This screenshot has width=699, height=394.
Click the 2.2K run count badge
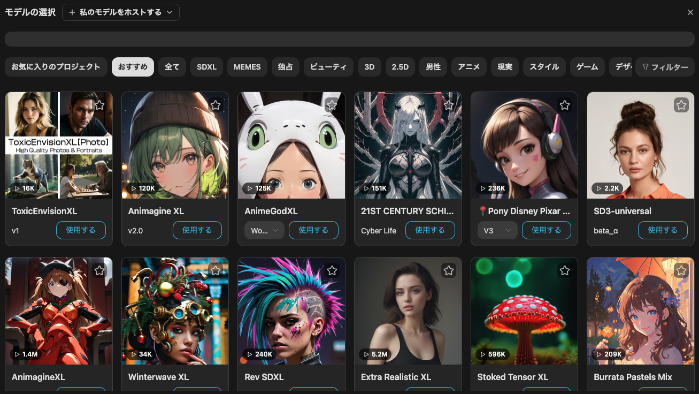coord(608,188)
